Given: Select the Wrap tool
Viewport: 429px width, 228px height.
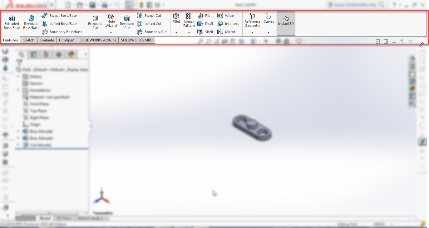Looking at the screenshot, I should 227,16.
